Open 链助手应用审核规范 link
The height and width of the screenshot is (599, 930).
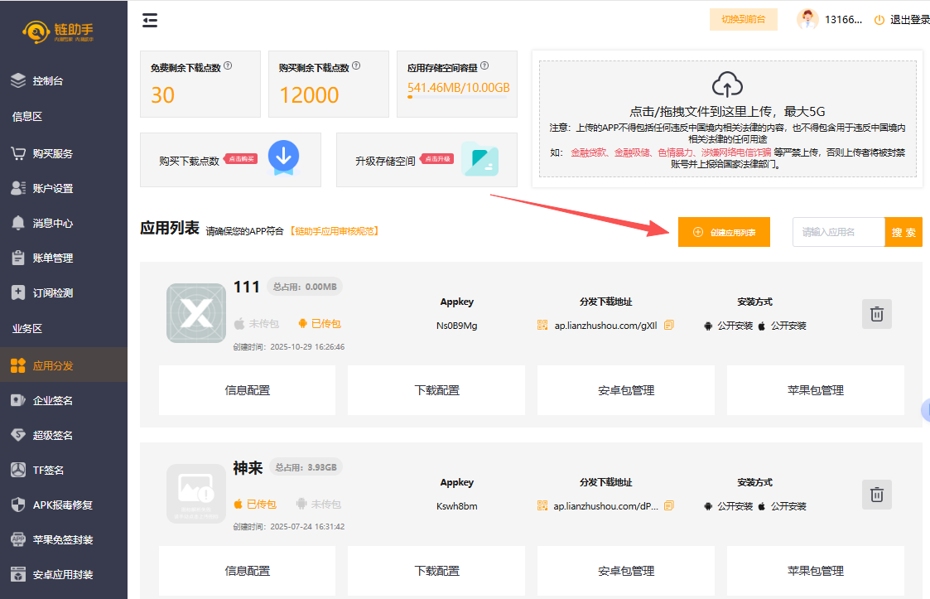(334, 231)
